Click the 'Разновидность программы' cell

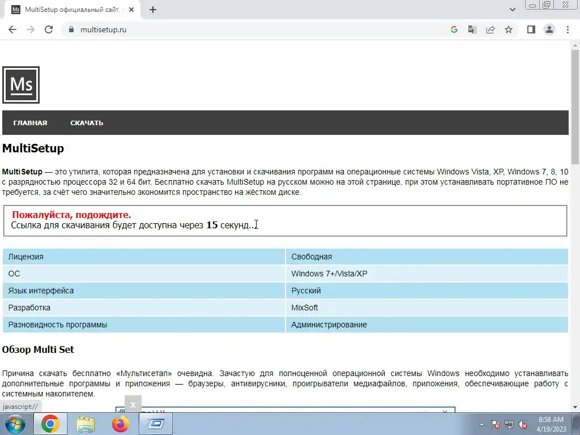coord(143,325)
